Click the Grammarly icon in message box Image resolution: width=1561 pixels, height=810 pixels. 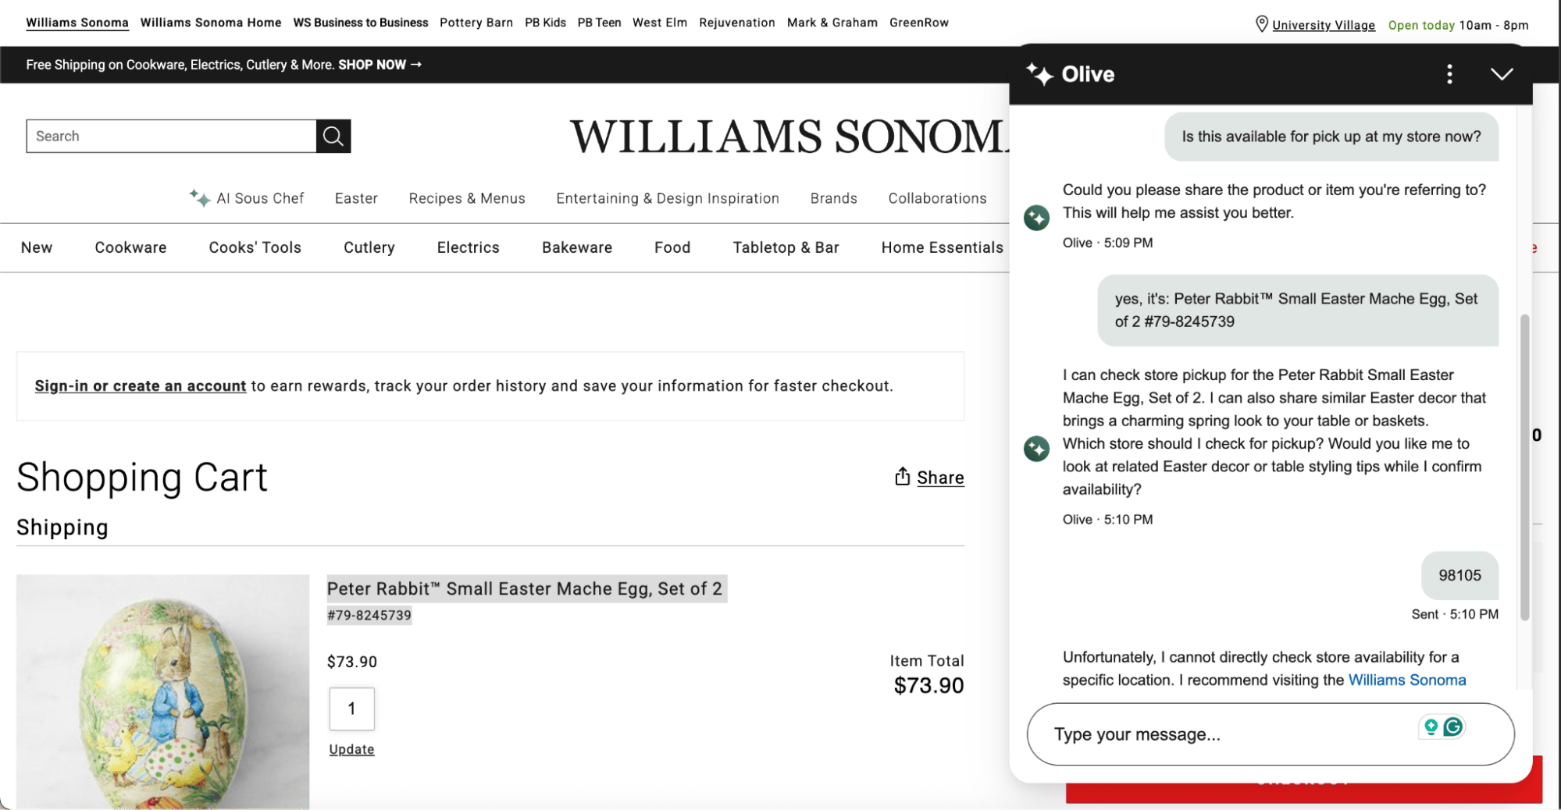coord(1453,727)
